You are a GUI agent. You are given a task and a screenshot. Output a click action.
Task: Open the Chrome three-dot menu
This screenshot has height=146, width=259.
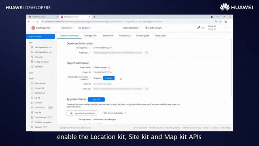click(x=230, y=21)
